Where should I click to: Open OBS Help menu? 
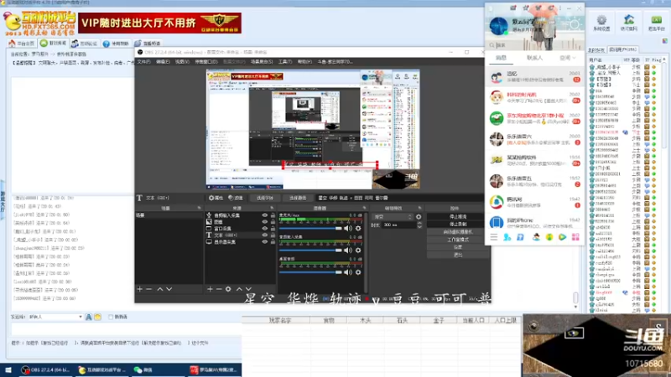tap(304, 61)
